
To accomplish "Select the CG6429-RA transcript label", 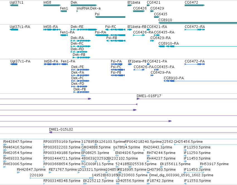I will (160, 38).
